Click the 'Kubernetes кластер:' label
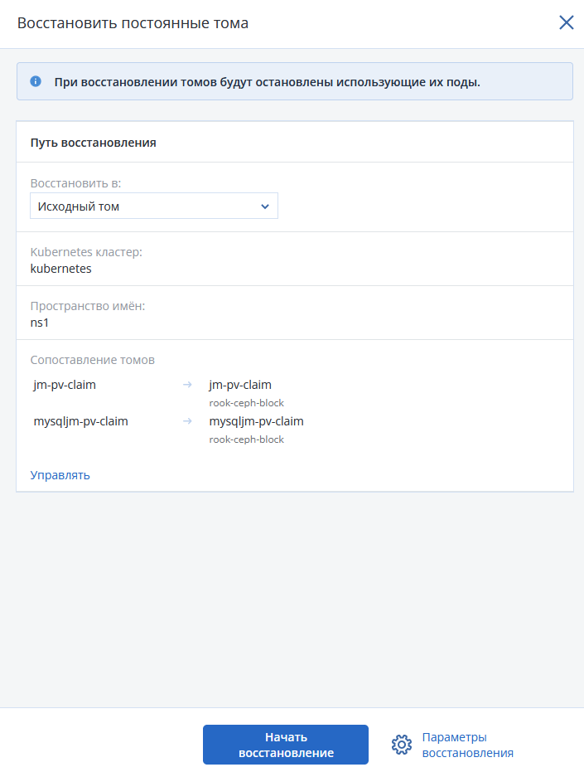Viewport: 584px width, 772px height. [x=86, y=252]
